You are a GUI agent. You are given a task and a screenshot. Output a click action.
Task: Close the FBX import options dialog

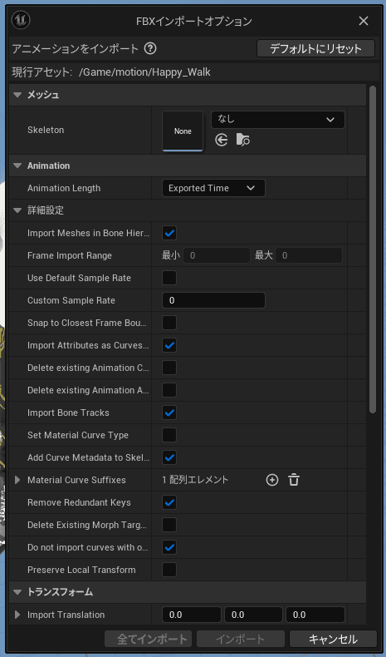tap(364, 21)
